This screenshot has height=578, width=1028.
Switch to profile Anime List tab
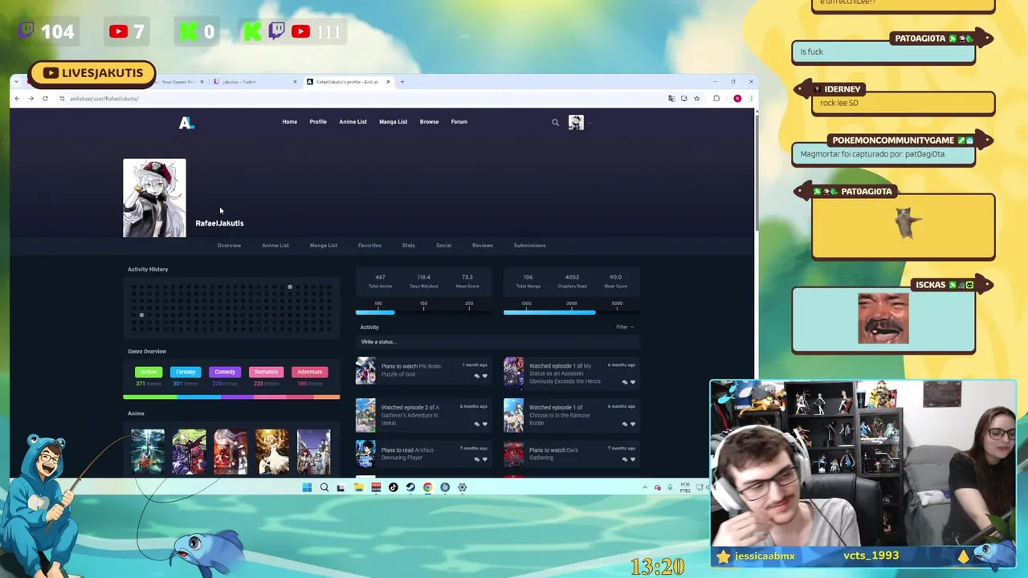[x=275, y=246]
